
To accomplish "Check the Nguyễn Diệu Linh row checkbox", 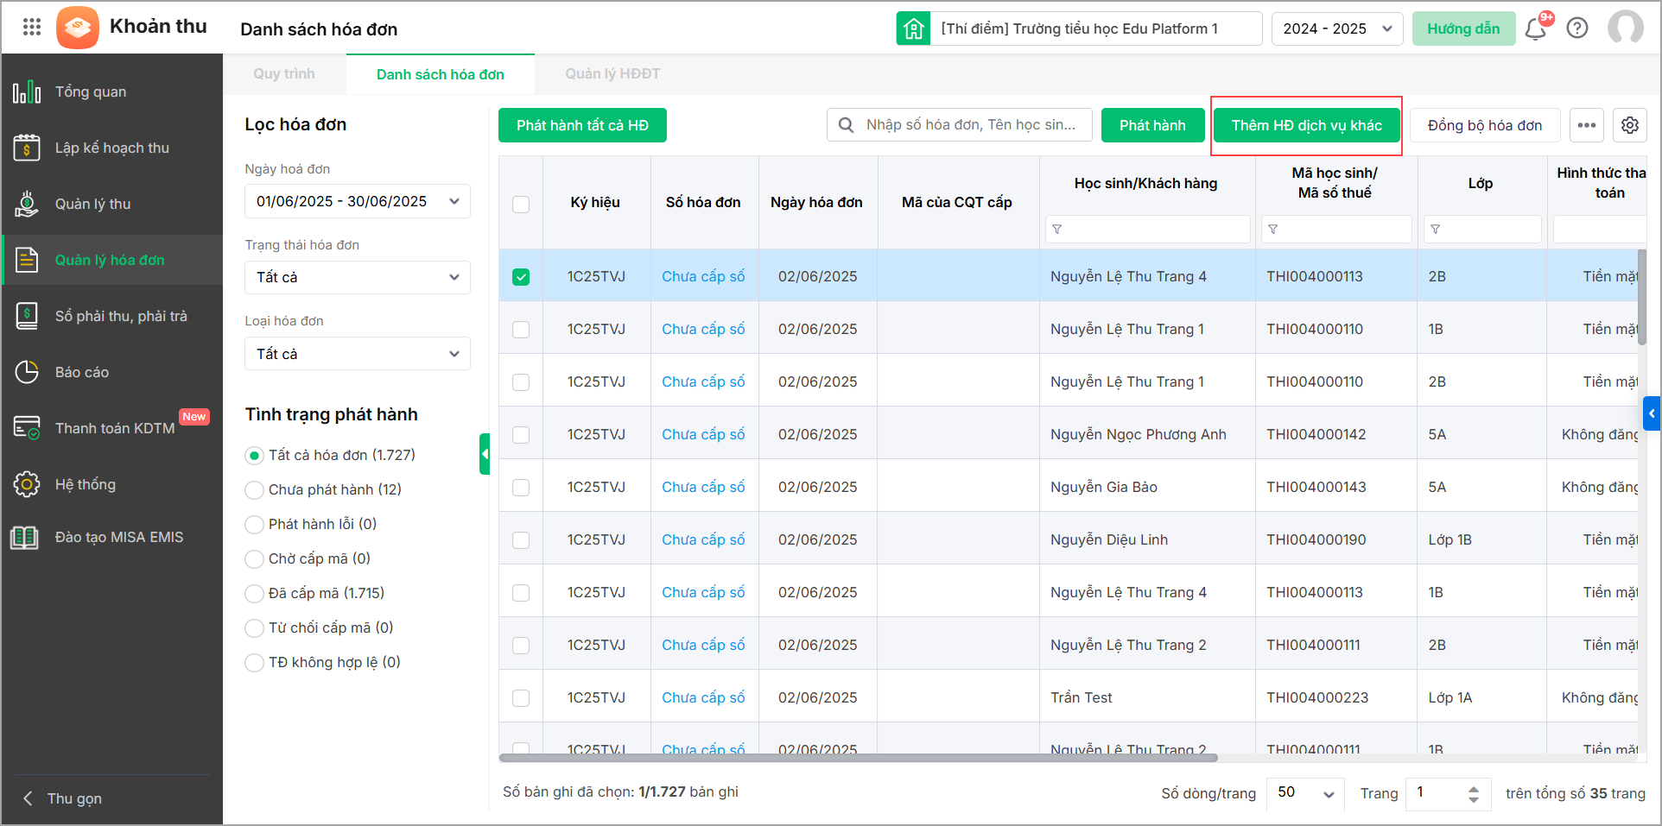I will 521,540.
